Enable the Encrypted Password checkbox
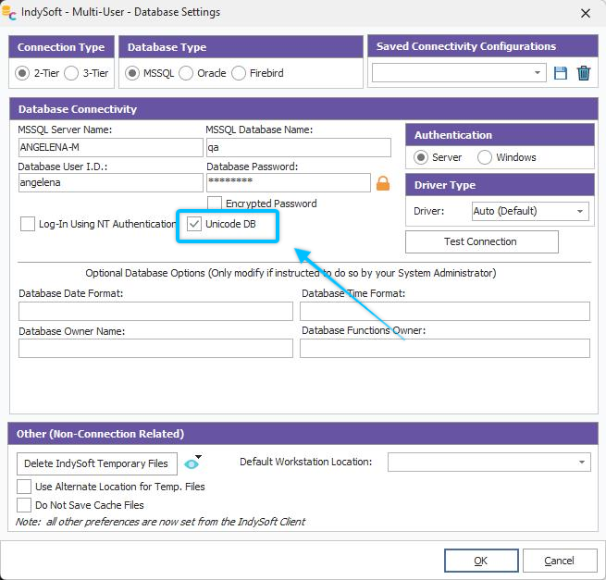 pyautogui.click(x=215, y=204)
